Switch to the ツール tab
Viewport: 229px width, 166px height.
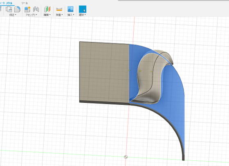(25, 3)
